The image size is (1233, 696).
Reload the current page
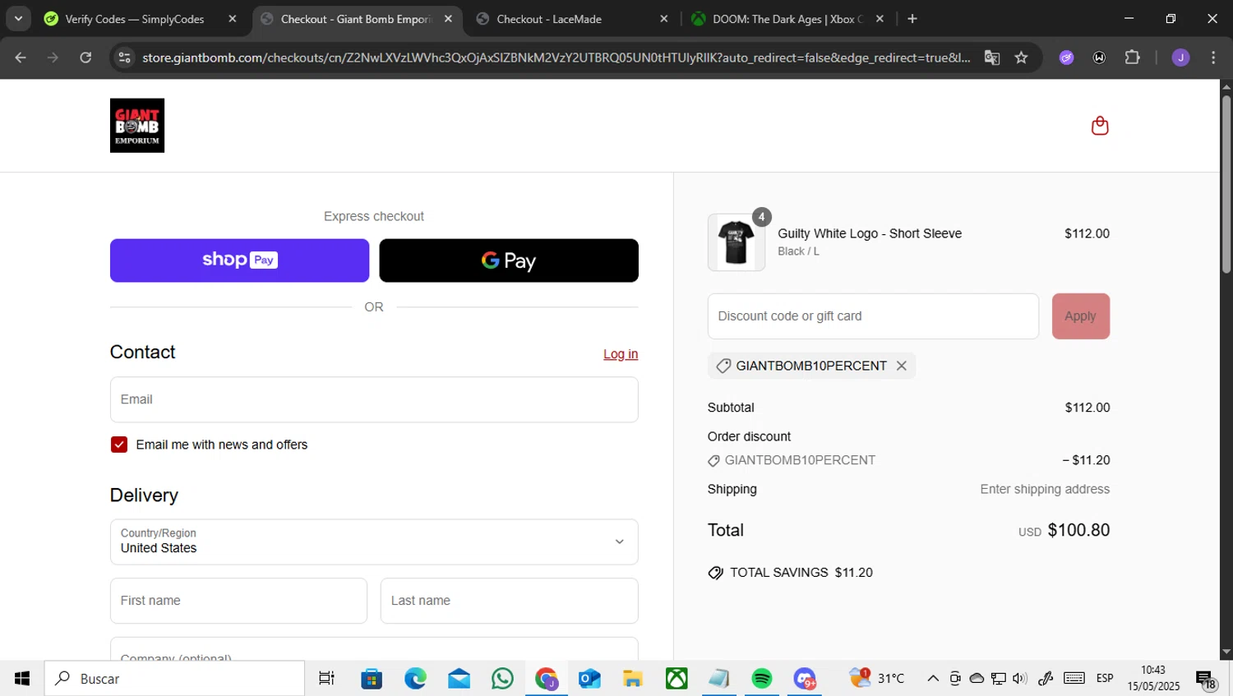coord(85,58)
